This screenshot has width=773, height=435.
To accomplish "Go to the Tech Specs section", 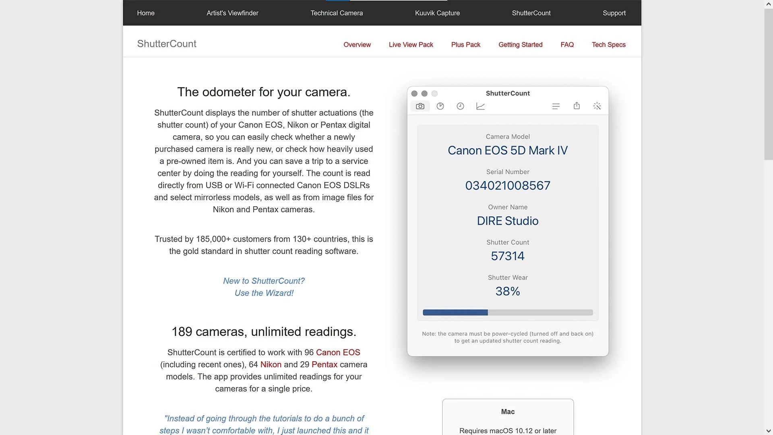I will (x=608, y=45).
